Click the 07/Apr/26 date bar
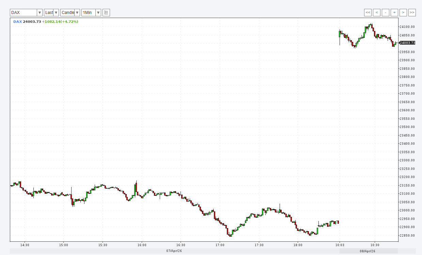Viewport: 422px width, 255px height. click(x=174, y=251)
